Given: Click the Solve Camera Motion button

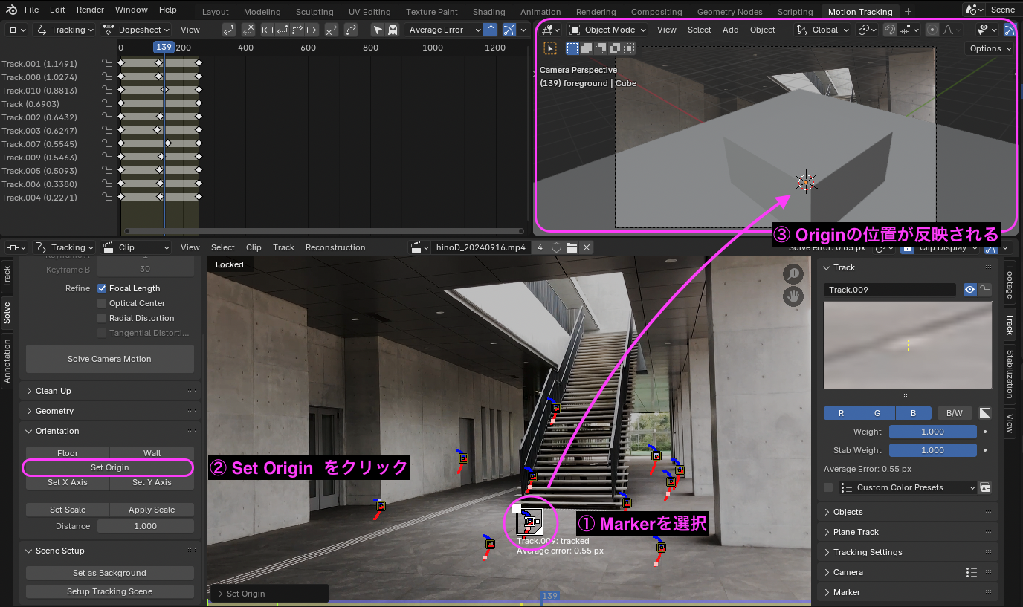Looking at the screenshot, I should coord(109,359).
